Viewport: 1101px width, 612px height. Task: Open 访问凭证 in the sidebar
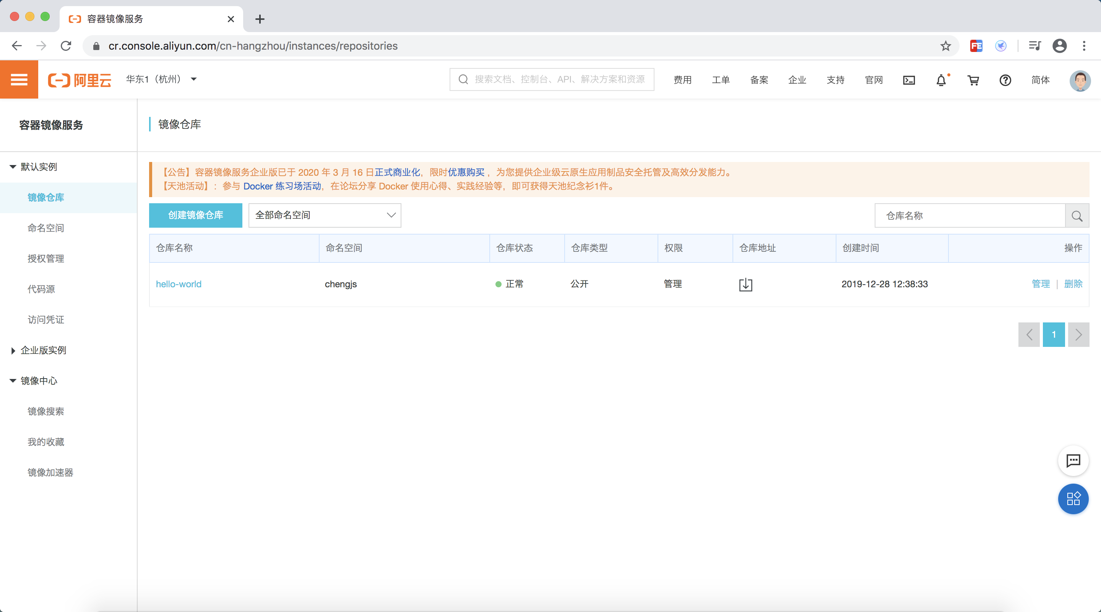[46, 320]
